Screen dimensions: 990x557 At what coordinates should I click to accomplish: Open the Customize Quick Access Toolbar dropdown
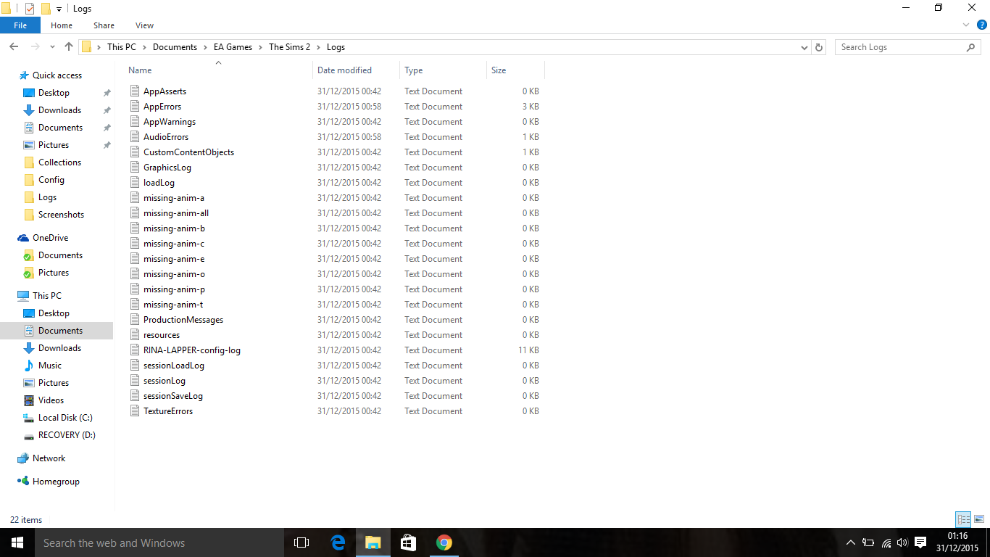pos(59,9)
